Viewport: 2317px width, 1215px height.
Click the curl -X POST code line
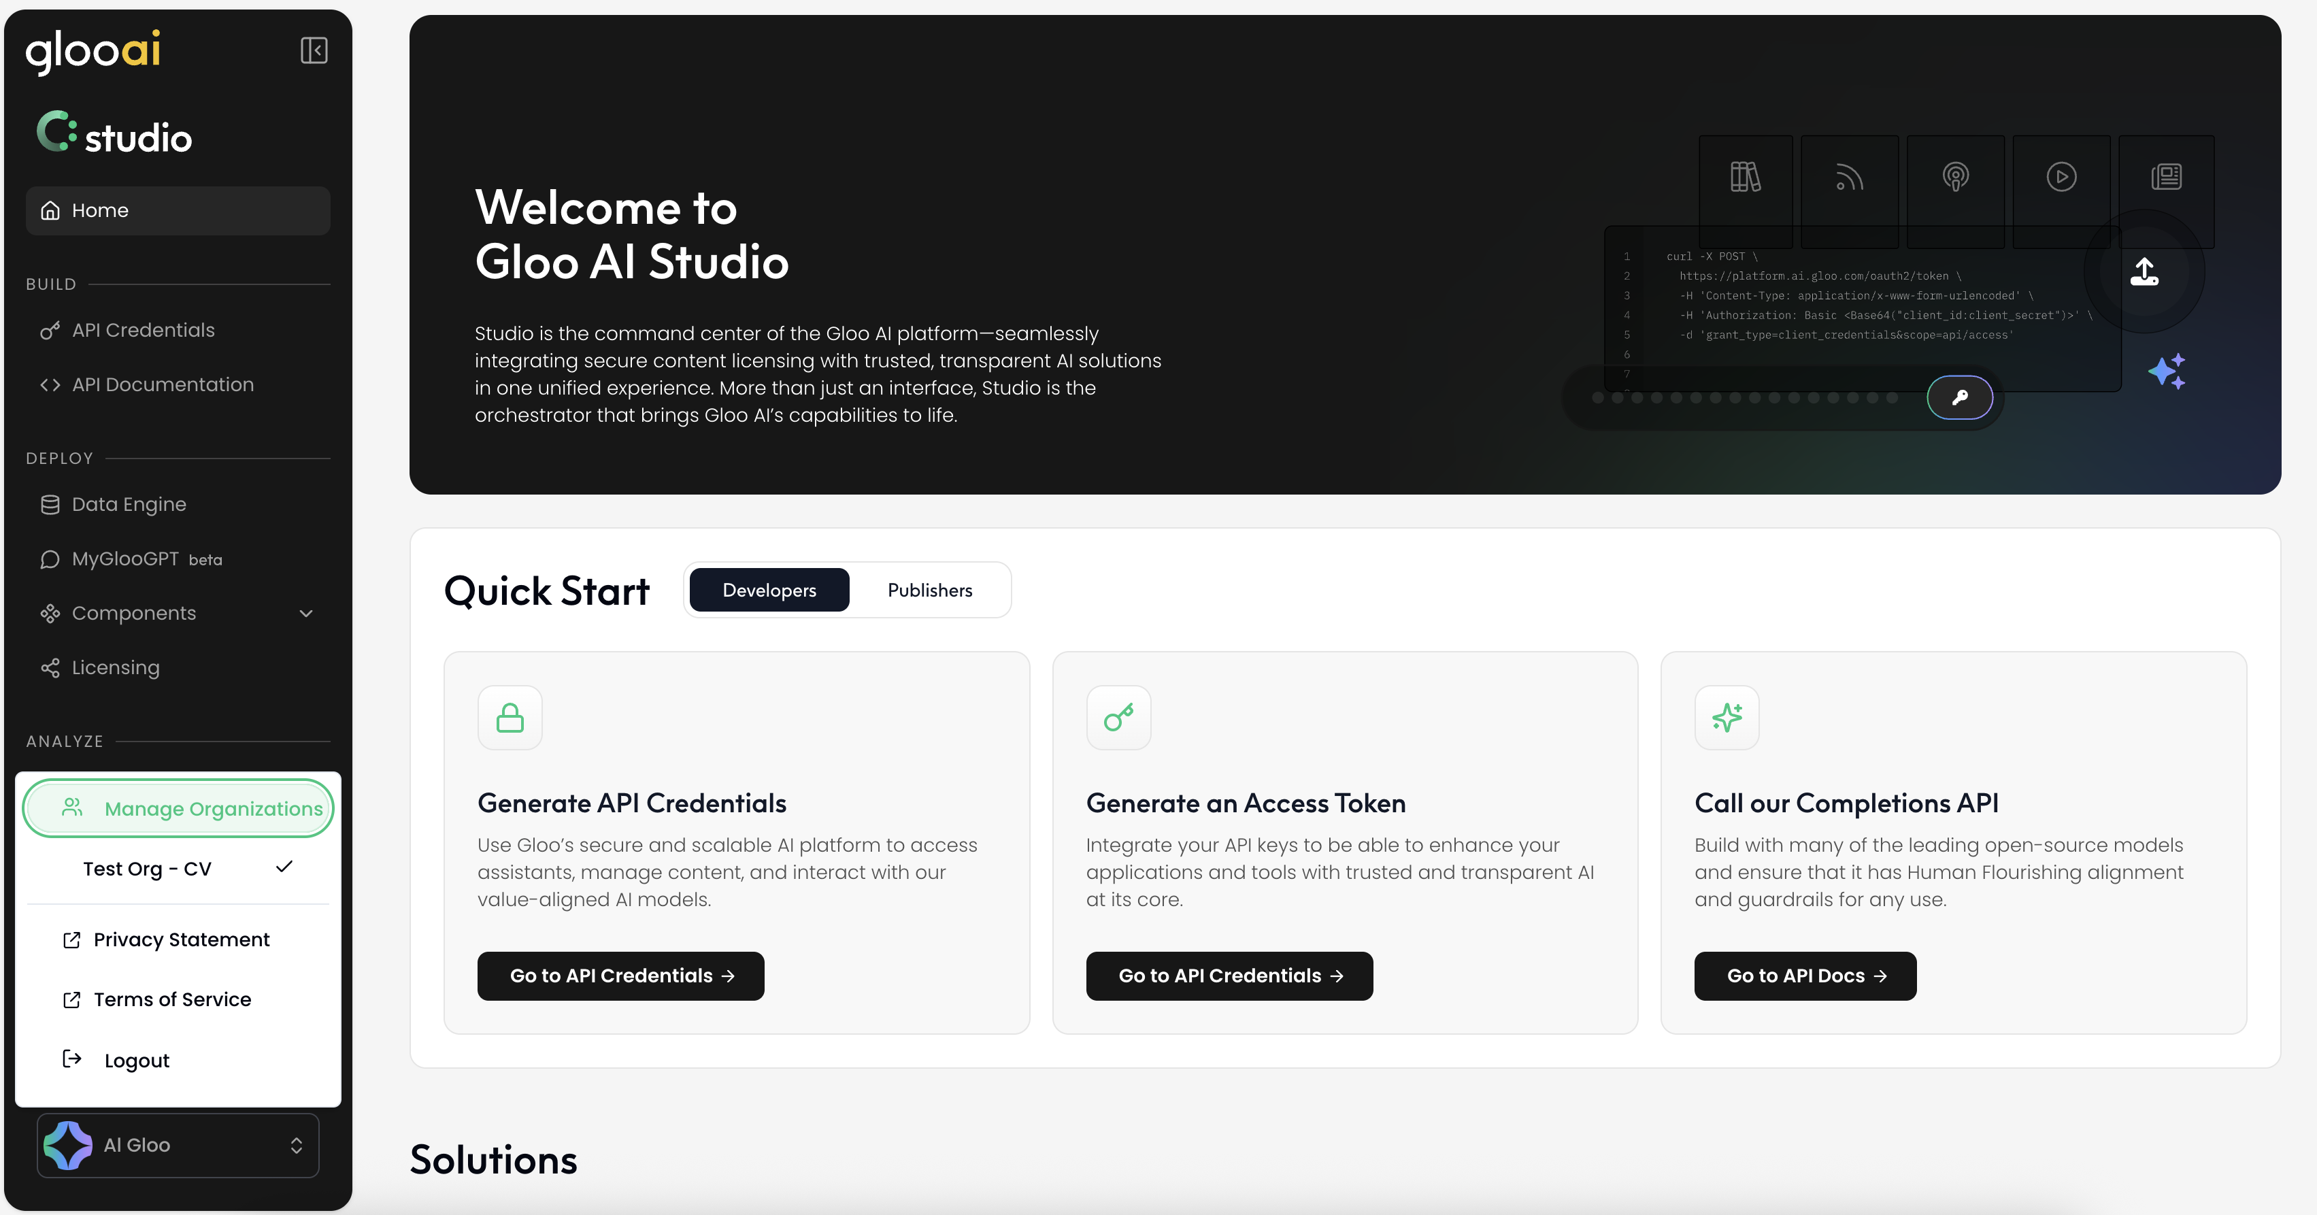1712,257
